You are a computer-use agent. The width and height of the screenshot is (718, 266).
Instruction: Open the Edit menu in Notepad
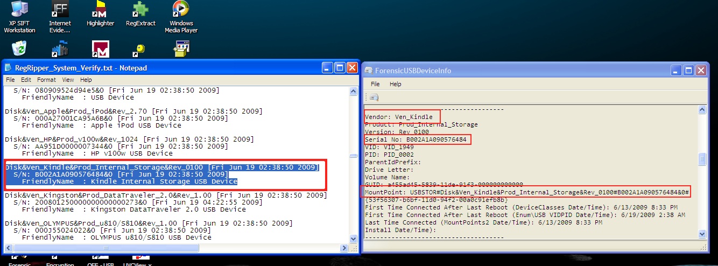(25, 80)
